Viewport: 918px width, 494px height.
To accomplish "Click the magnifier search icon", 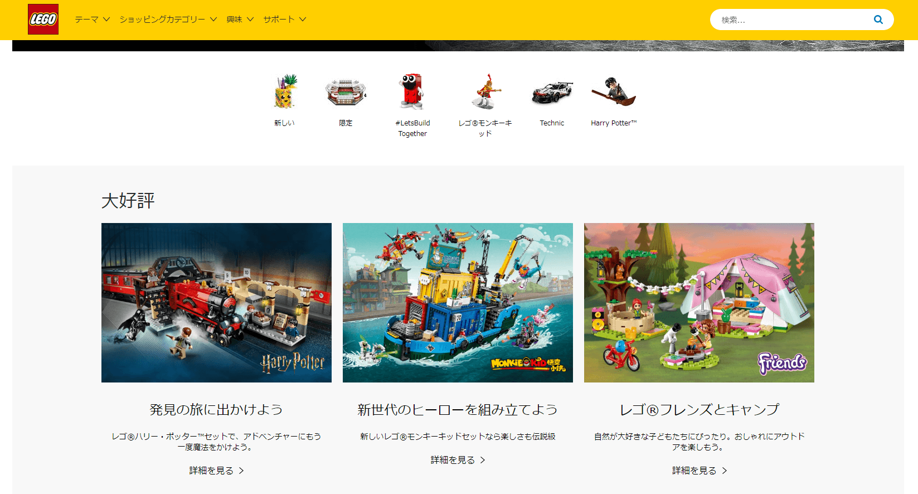I will 878,20.
